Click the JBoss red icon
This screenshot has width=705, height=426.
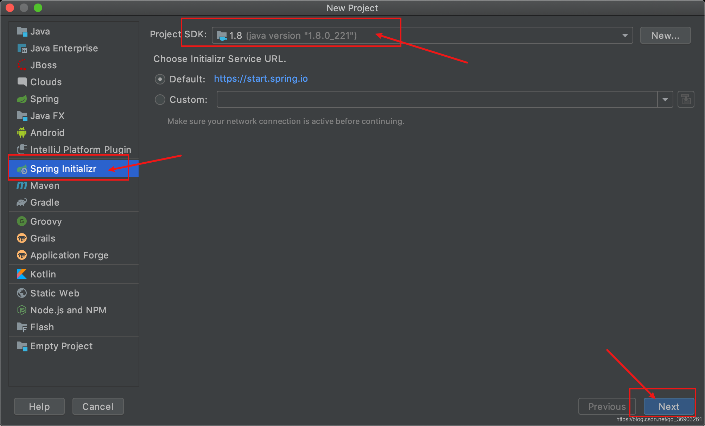tap(22, 65)
